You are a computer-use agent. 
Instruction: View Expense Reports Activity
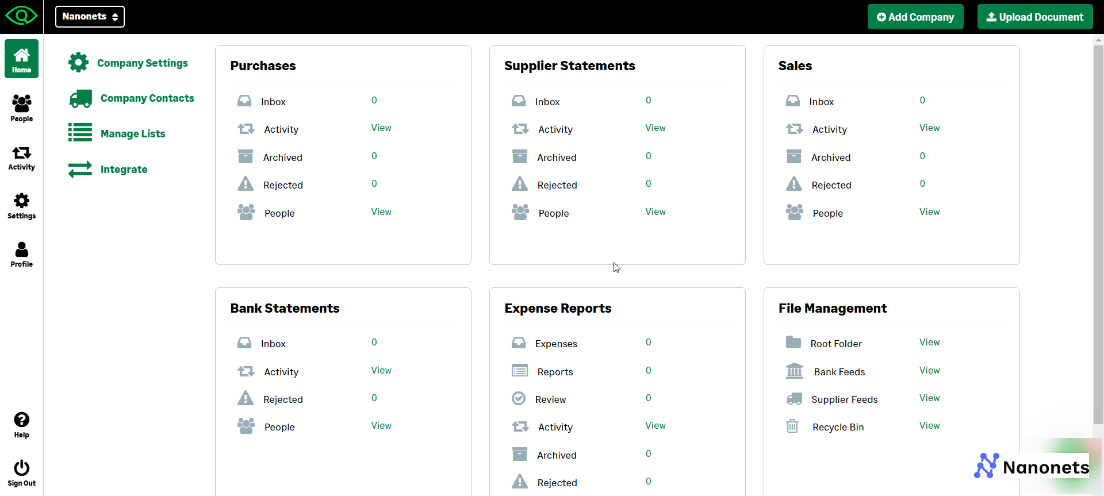(x=655, y=425)
